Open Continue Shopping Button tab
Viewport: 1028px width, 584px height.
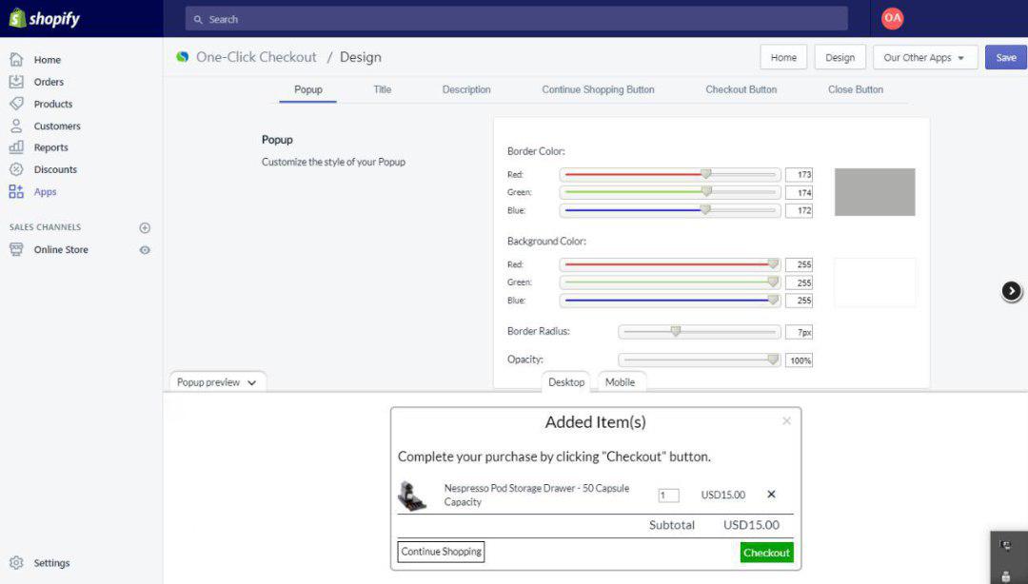click(598, 89)
